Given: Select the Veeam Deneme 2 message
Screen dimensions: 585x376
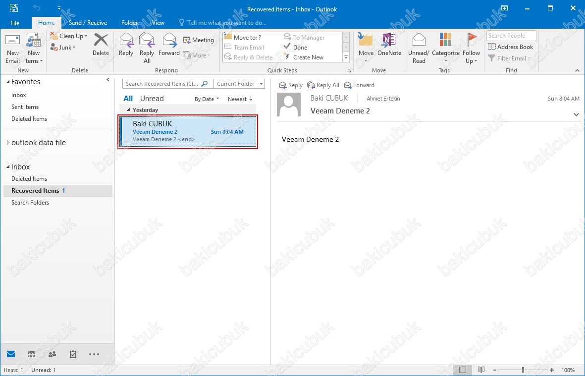Looking at the screenshot, I should click(x=188, y=132).
